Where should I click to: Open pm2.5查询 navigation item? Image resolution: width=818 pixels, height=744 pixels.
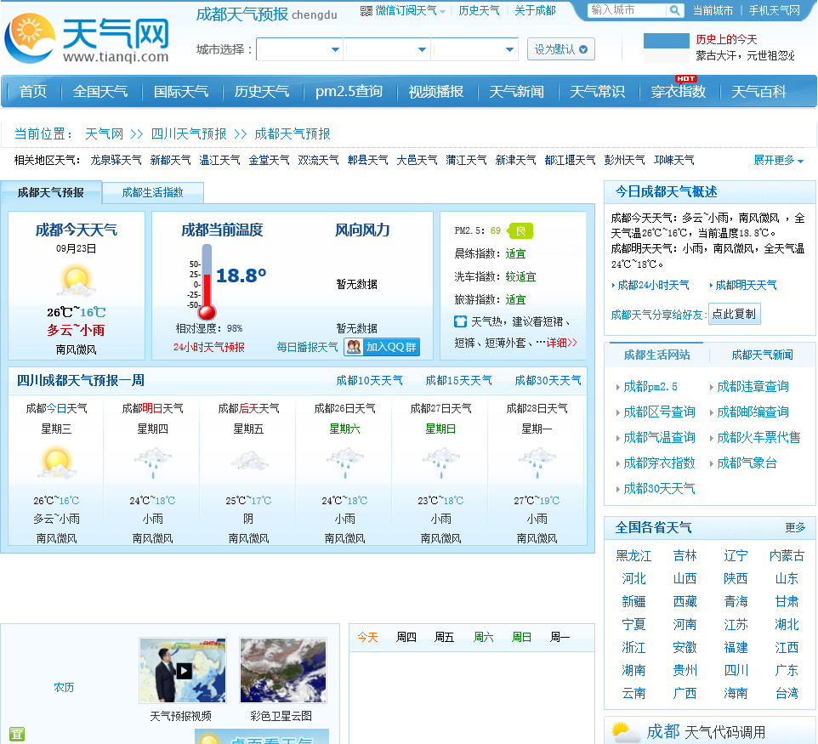(349, 92)
